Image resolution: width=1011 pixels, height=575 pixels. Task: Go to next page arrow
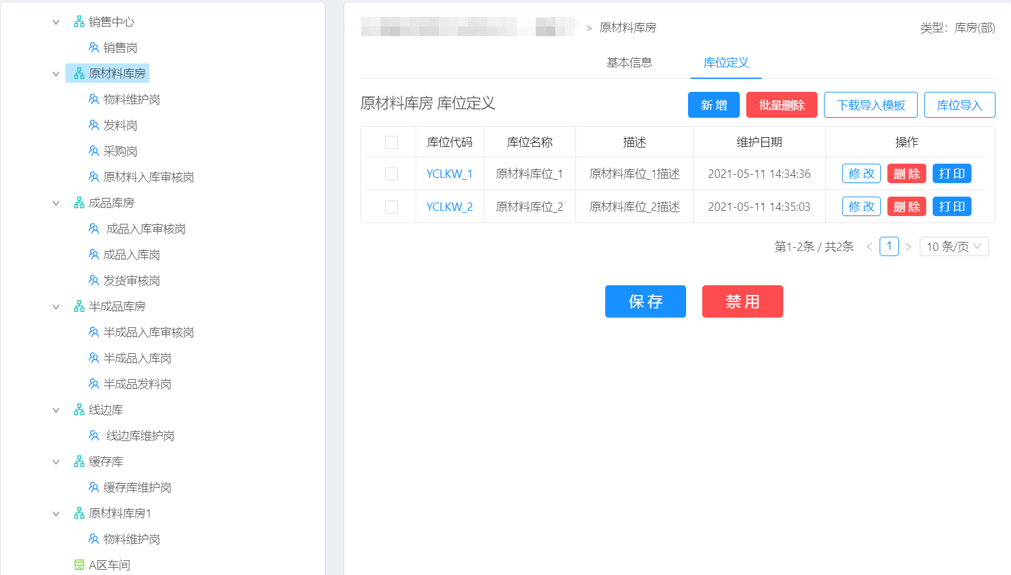click(x=909, y=246)
